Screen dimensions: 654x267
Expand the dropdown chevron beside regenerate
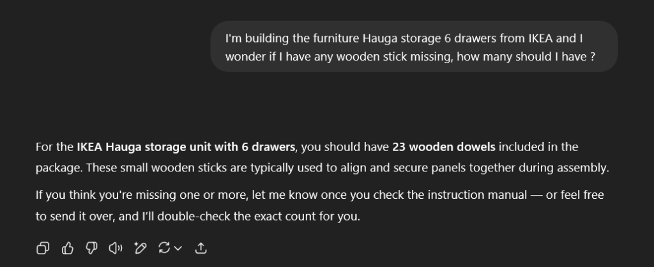(178, 248)
